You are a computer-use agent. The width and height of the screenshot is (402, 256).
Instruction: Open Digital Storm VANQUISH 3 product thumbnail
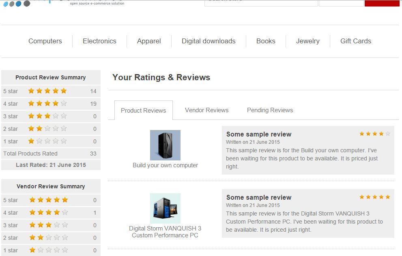(x=165, y=208)
